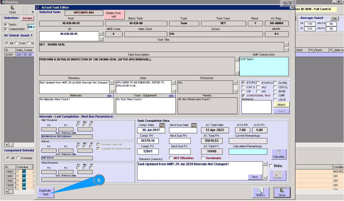Click the Next Due FH field

(180, 141)
